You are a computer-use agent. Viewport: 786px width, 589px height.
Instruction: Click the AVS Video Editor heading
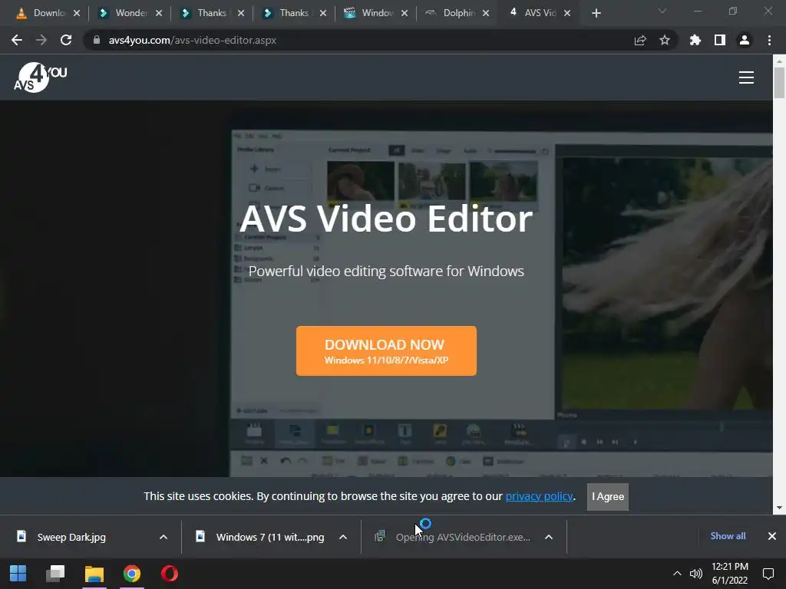click(386, 219)
